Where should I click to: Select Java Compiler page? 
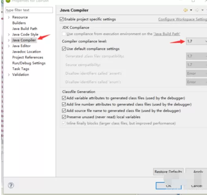coord(24,40)
